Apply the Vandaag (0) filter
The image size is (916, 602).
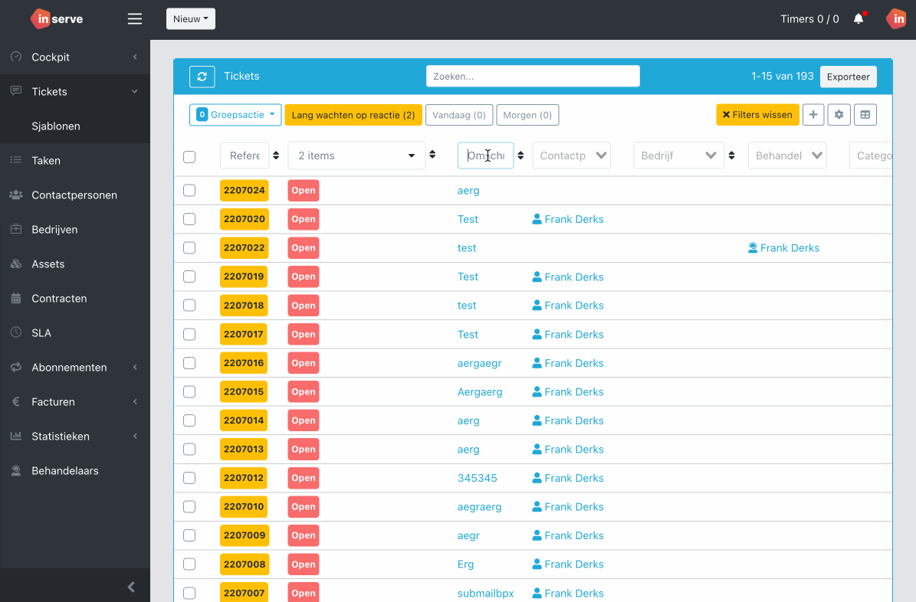click(459, 115)
